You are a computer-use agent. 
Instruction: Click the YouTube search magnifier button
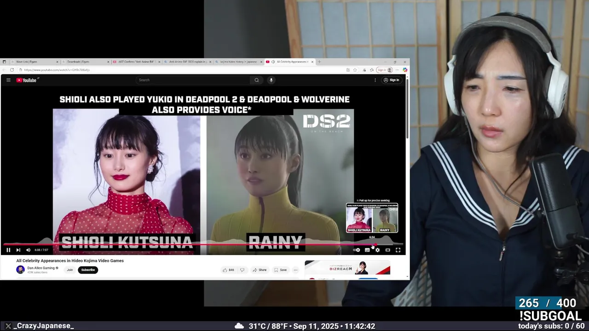point(257,80)
